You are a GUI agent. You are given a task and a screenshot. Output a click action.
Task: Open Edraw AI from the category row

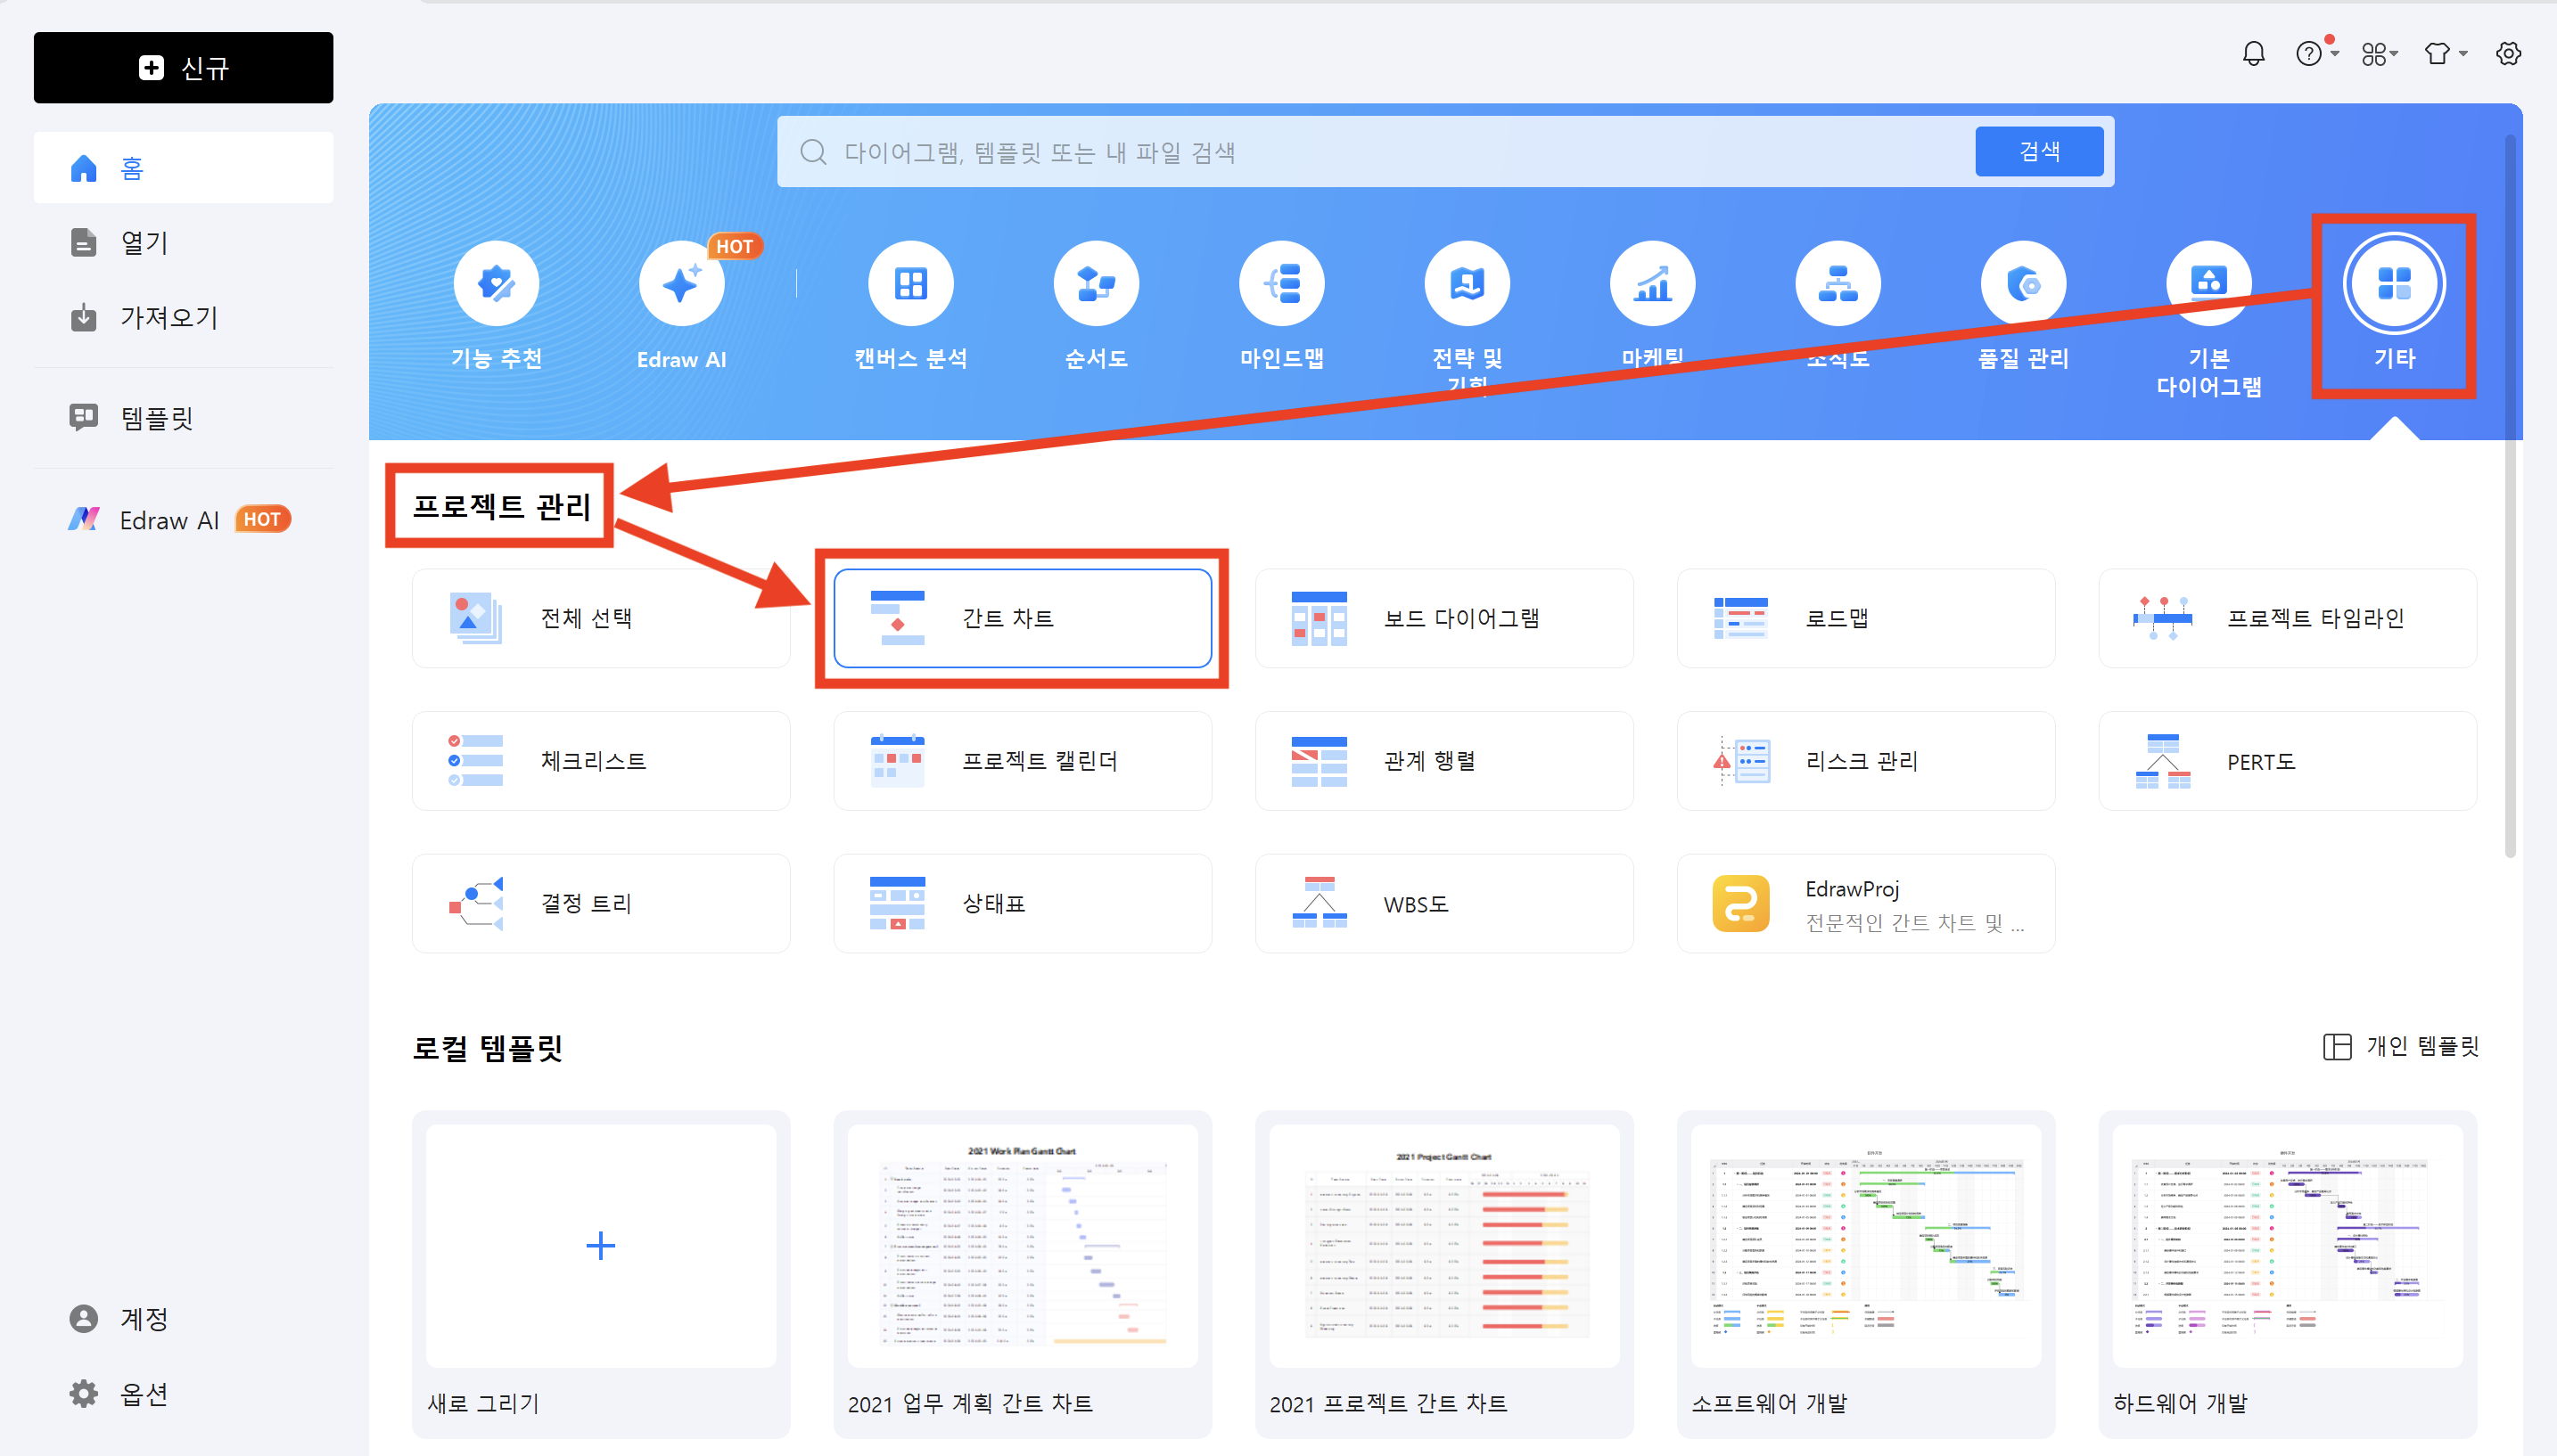[x=681, y=283]
